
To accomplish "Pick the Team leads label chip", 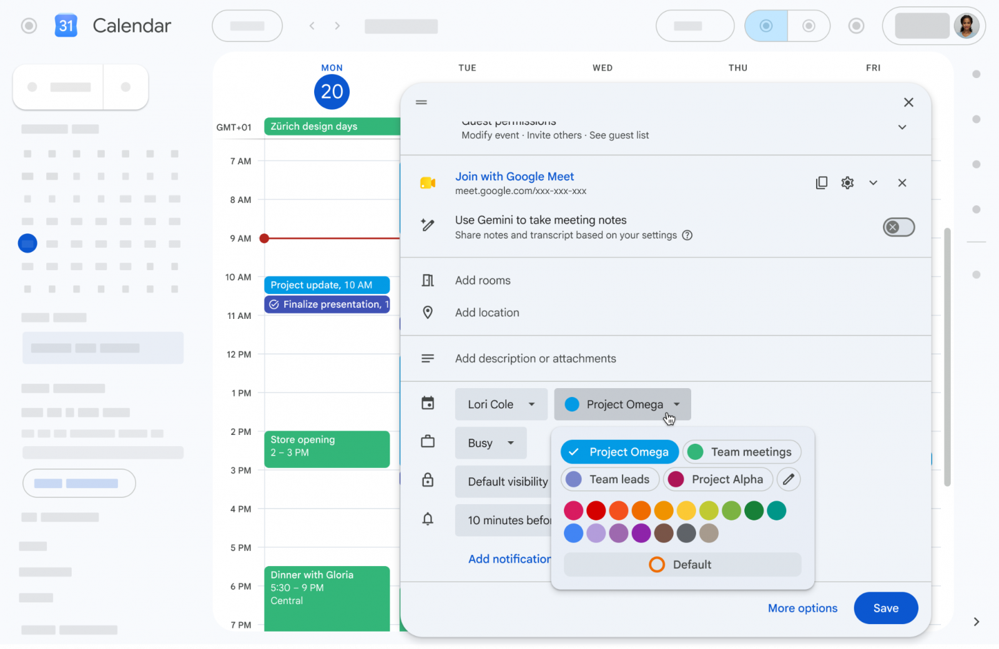I will pyautogui.click(x=610, y=479).
